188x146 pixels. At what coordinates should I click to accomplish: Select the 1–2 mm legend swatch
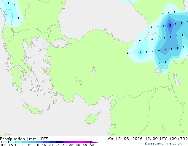[19, 142]
